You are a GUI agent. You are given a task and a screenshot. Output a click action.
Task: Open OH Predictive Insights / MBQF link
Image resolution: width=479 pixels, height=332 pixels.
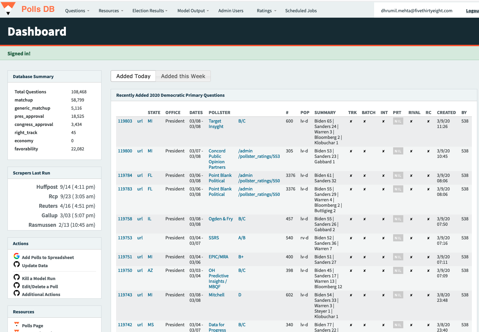click(219, 279)
